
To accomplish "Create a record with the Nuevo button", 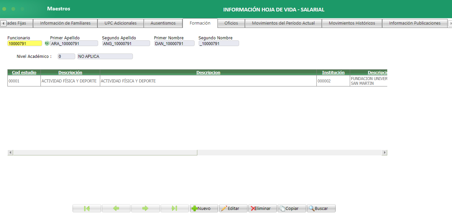I will pyautogui.click(x=204, y=208).
